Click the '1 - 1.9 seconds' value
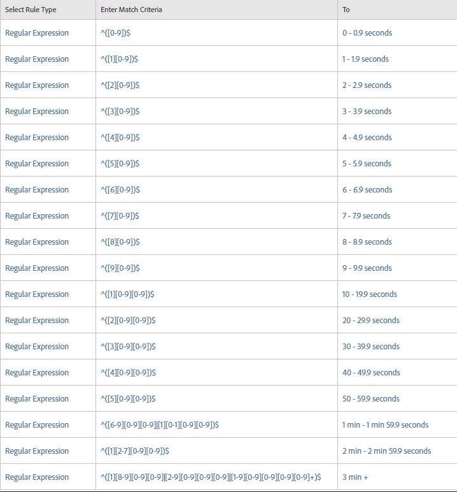The height and width of the screenshot is (492, 457). click(365, 59)
